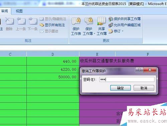Viewport: 167px width, 126px height.
Task: Toggle 显示/隐藏批注 option
Action: [53, 19]
